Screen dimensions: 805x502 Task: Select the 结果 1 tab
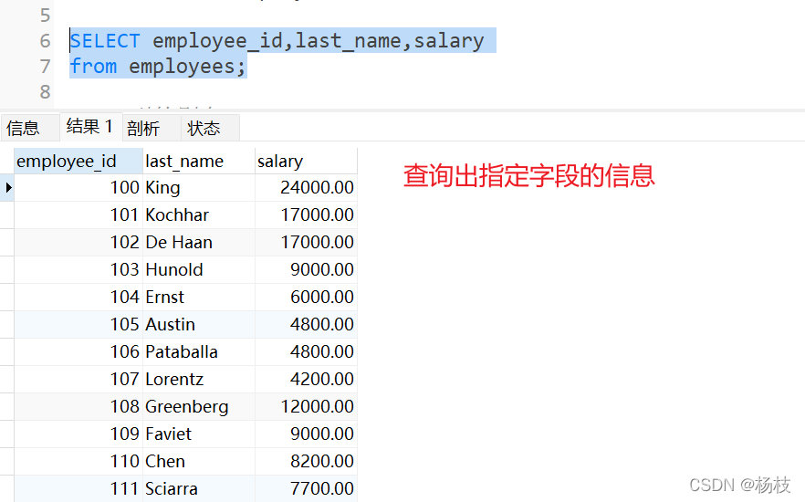[x=90, y=126]
